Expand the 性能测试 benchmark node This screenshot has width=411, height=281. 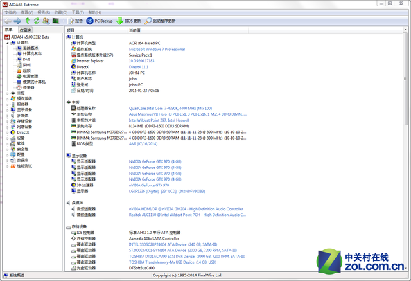pyautogui.click(x=7, y=166)
